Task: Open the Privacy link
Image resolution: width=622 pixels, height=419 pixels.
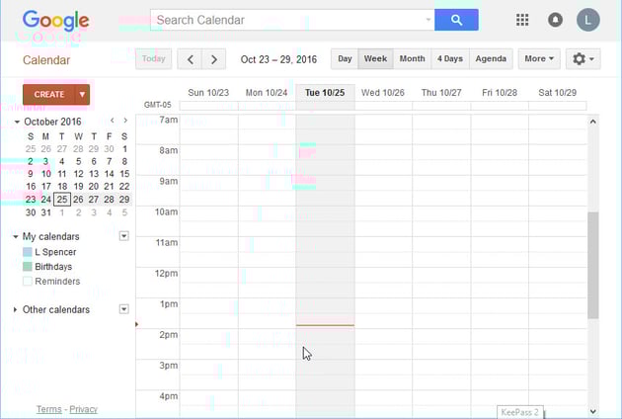Action: 83,409
